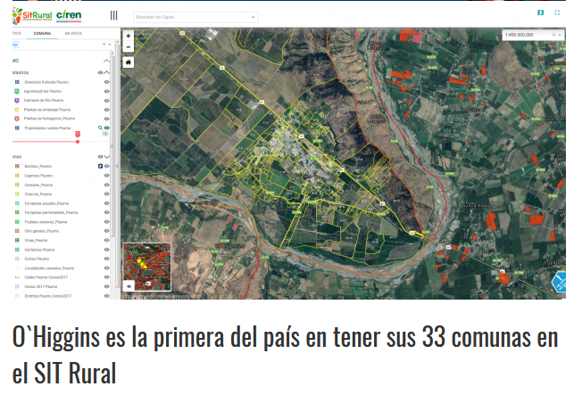This screenshot has height=395, width=574.
Task: Return map to home extent
Action: coord(129,62)
